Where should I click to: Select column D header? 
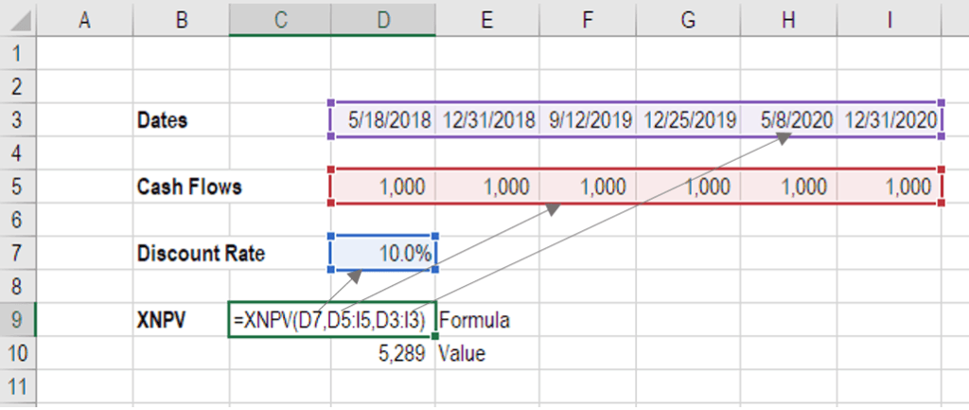coord(382,21)
